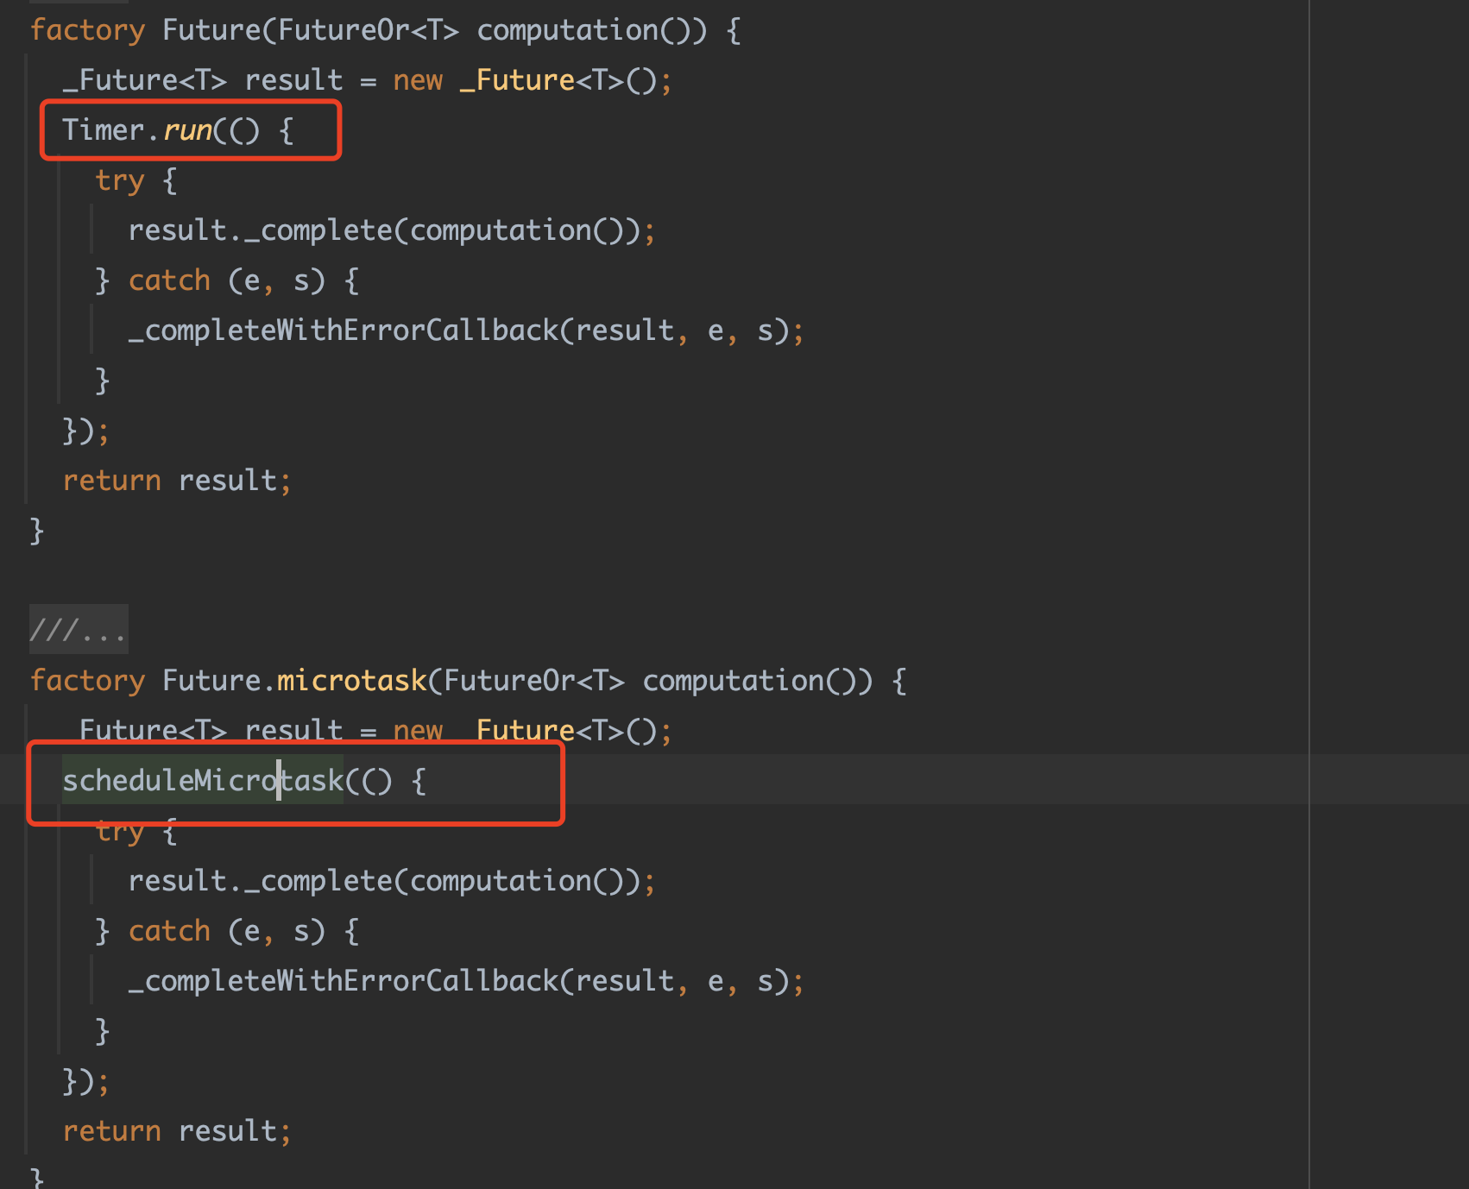Click "_Future<T>()" constructor call above Timer.run
The image size is (1469, 1189).
pyautogui.click(x=558, y=80)
